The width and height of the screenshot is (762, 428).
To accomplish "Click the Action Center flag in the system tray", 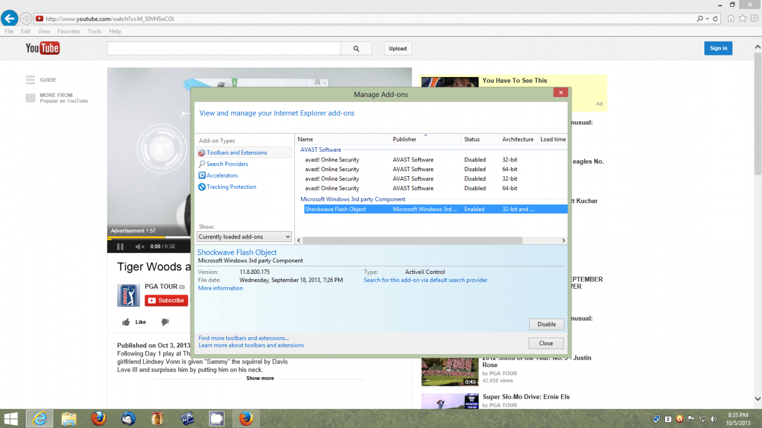I will tap(692, 418).
